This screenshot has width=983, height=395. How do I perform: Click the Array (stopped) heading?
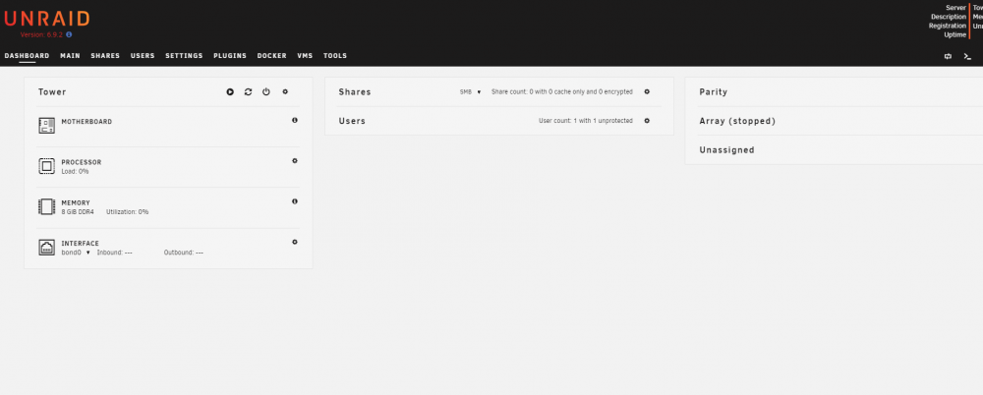coord(737,121)
